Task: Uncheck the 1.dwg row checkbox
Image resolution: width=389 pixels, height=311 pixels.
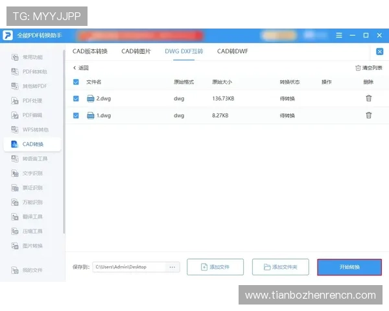Action: coord(76,115)
